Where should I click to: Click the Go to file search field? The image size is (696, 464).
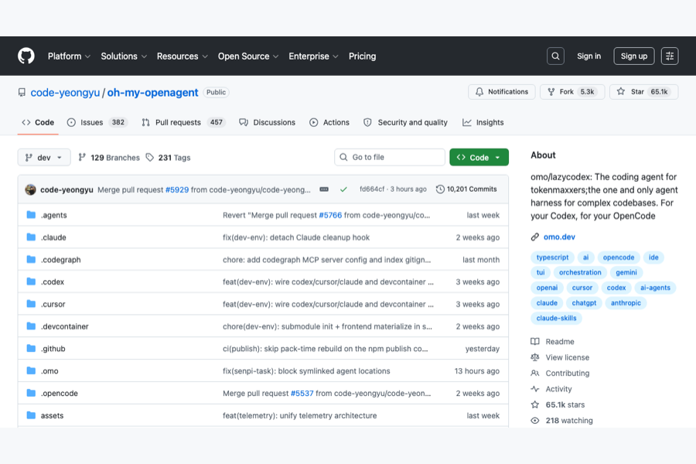[390, 157]
